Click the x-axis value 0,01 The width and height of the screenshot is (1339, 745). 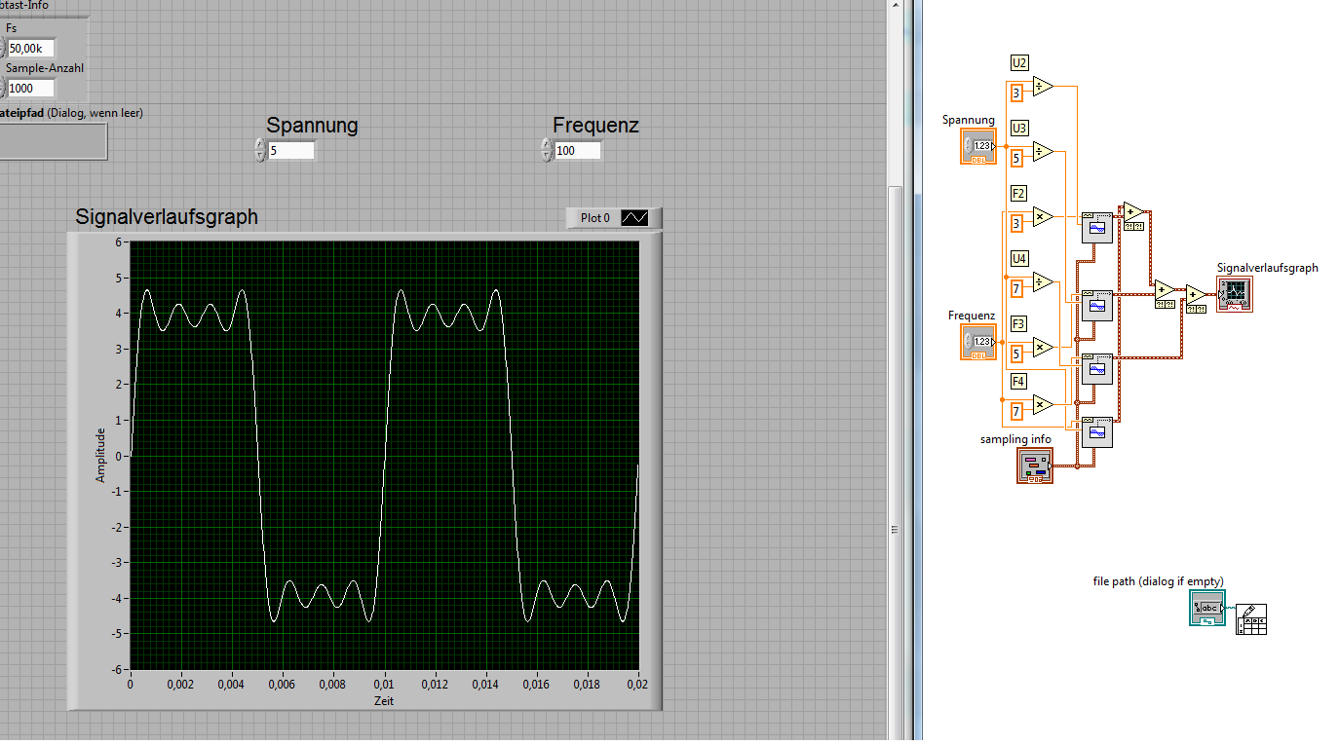[x=384, y=686]
